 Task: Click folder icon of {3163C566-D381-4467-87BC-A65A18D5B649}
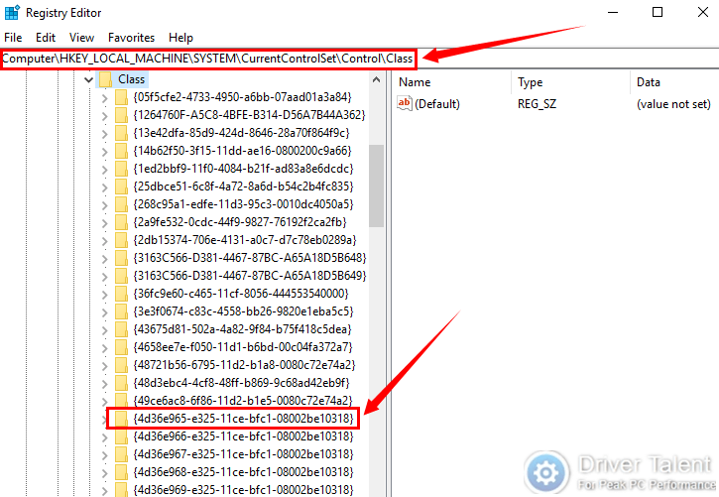point(121,276)
